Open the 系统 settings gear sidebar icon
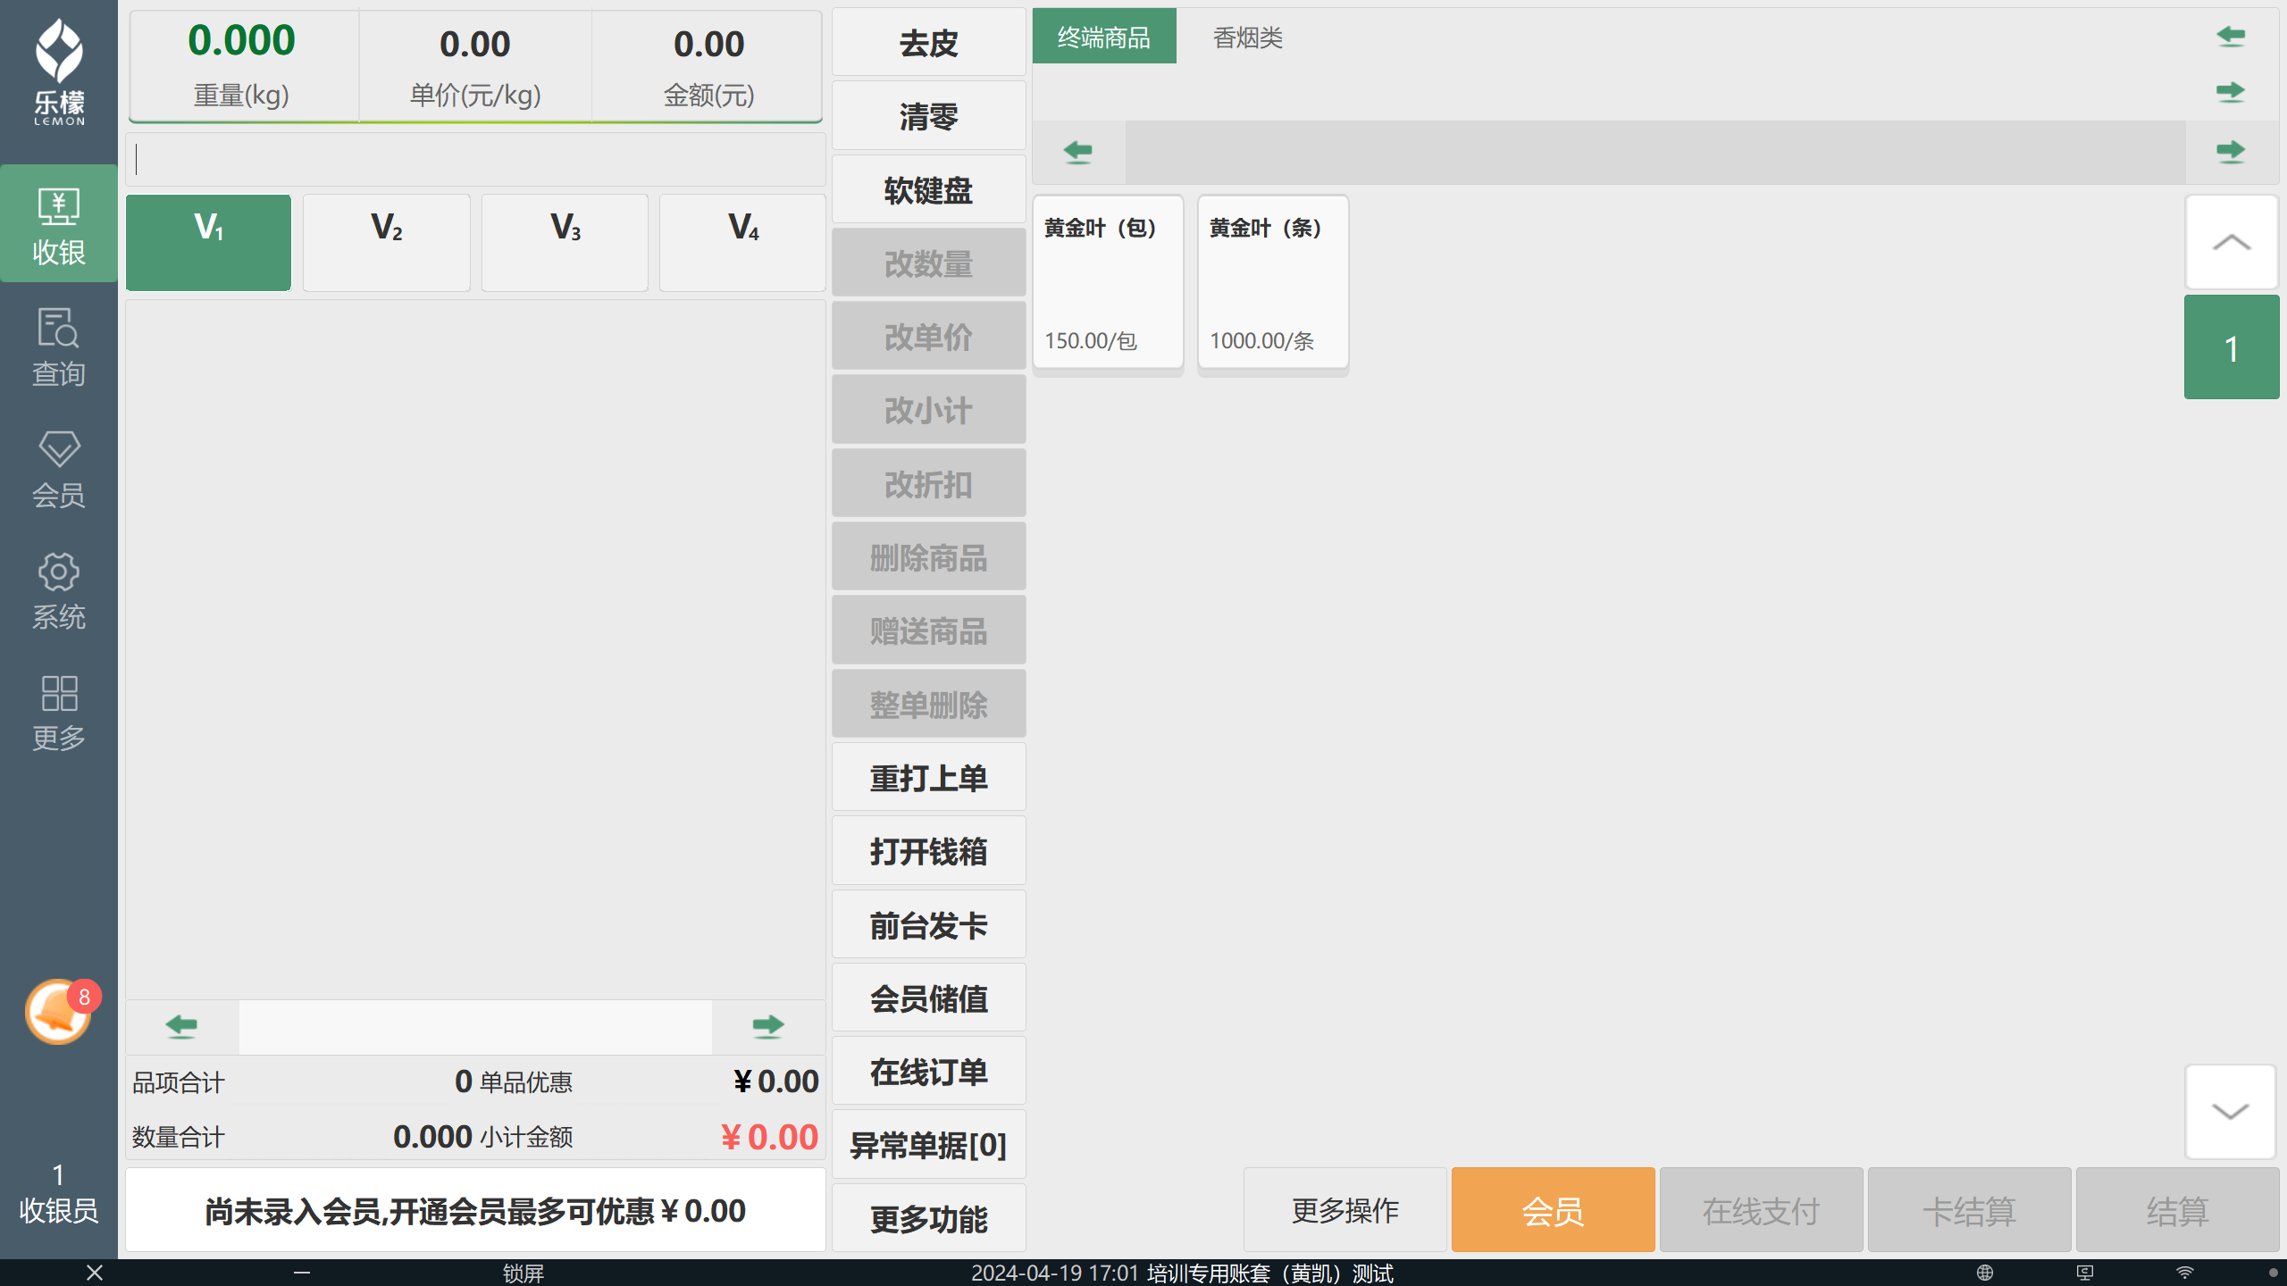The image size is (2287, 1286). (x=59, y=591)
